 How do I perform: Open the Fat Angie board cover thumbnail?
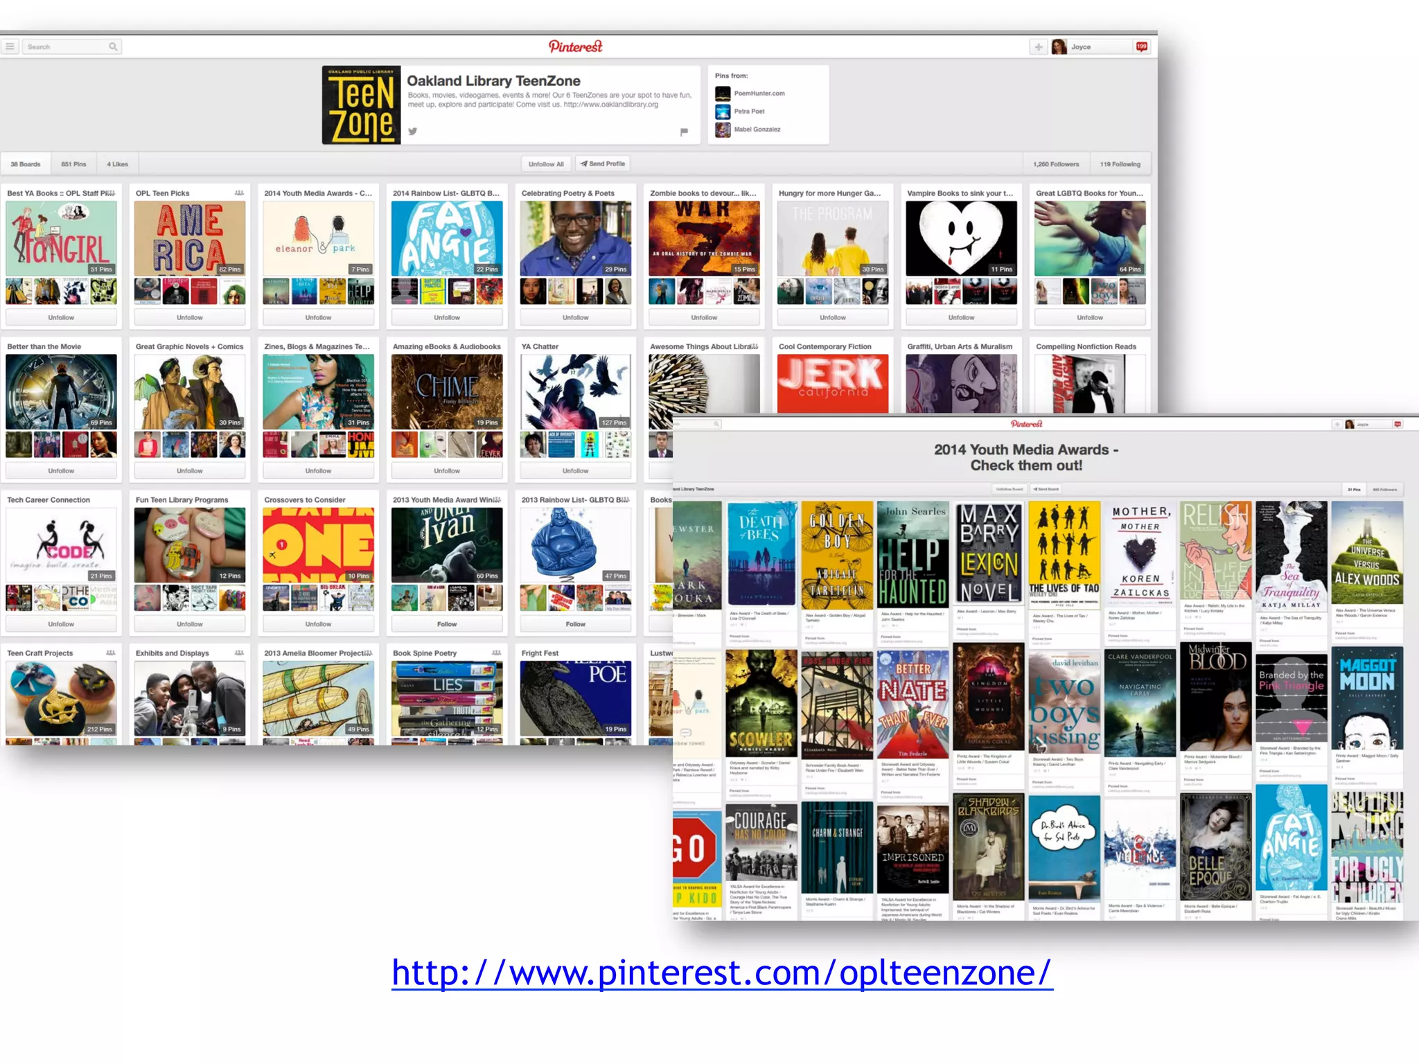coord(447,239)
